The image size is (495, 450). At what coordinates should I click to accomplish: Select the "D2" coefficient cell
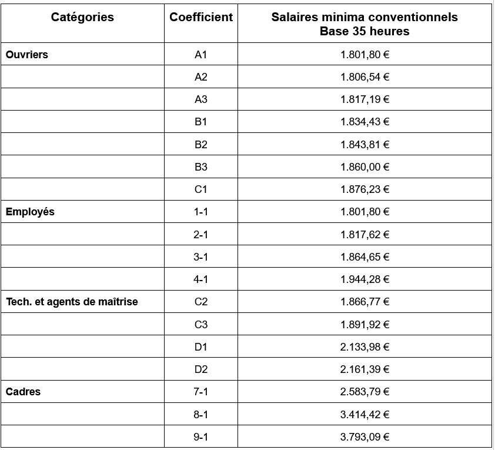point(201,369)
